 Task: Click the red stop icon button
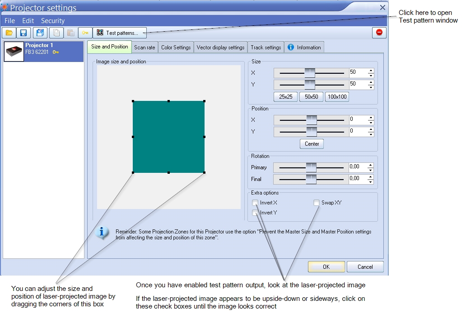click(x=379, y=33)
